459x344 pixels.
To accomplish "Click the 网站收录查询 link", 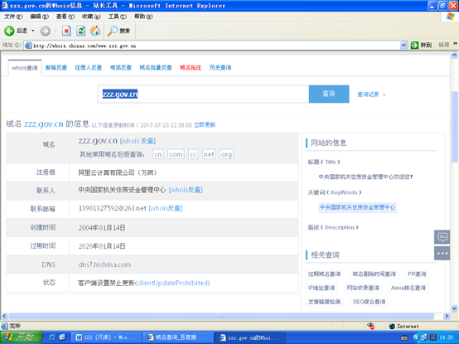I will click(x=363, y=288).
